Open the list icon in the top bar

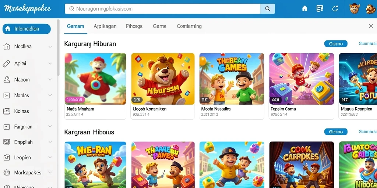click(320, 9)
